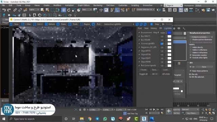Uncheck the Object8135 LightMix layer
217x122 pixels.
point(139,51)
